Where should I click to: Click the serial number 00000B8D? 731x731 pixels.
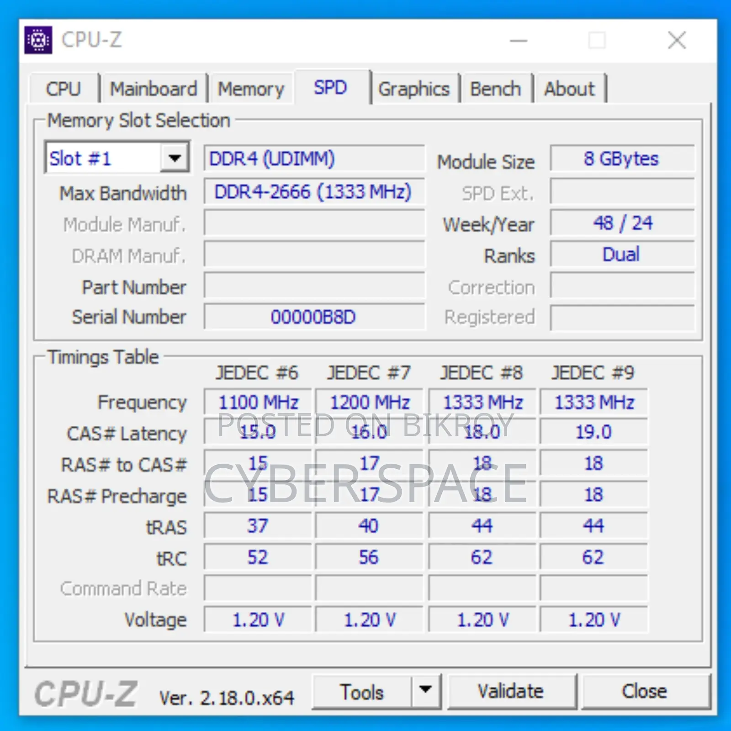tap(314, 317)
